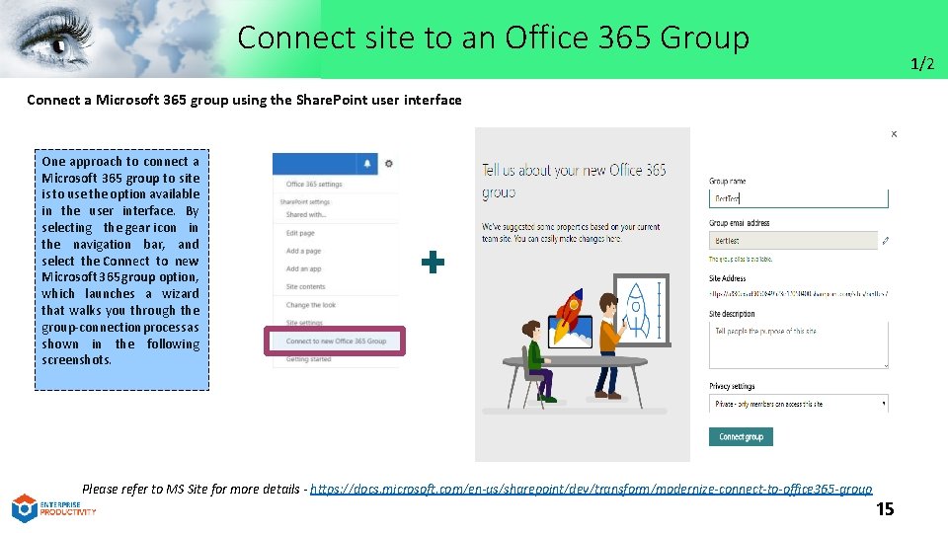Click the 'SharePoint settings' section label
Viewport: 948px width, 533px height.
pyautogui.click(x=304, y=201)
